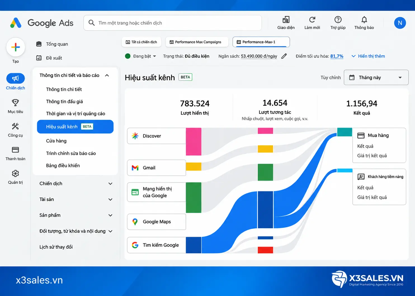The image size is (415, 296).
Task: Click the Gmail channel icon
Action: (x=135, y=168)
